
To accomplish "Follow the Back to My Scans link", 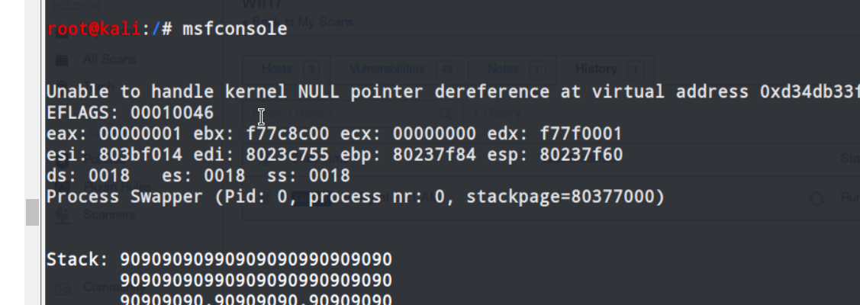I will click(303, 22).
